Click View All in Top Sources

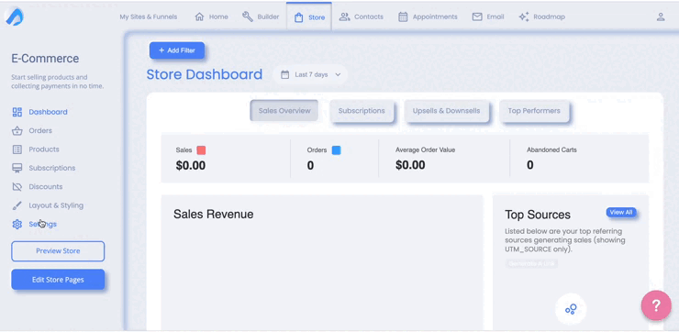click(621, 212)
